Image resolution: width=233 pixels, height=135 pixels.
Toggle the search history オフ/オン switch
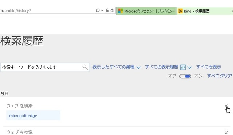pyautogui.click(x=185, y=76)
